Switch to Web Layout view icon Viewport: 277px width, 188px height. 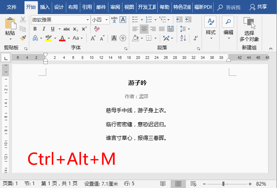point(193,184)
